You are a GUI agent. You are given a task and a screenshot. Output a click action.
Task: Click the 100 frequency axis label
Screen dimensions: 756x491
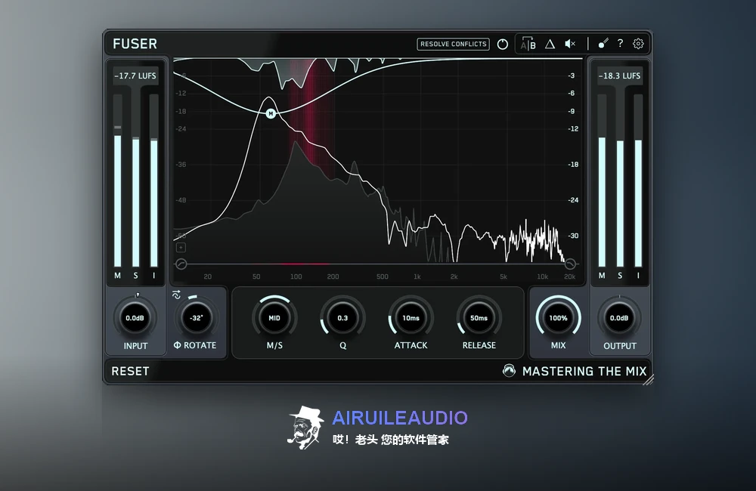pyautogui.click(x=296, y=276)
